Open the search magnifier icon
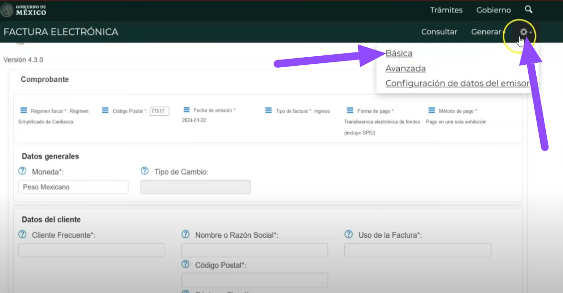The height and width of the screenshot is (293, 563). point(528,10)
